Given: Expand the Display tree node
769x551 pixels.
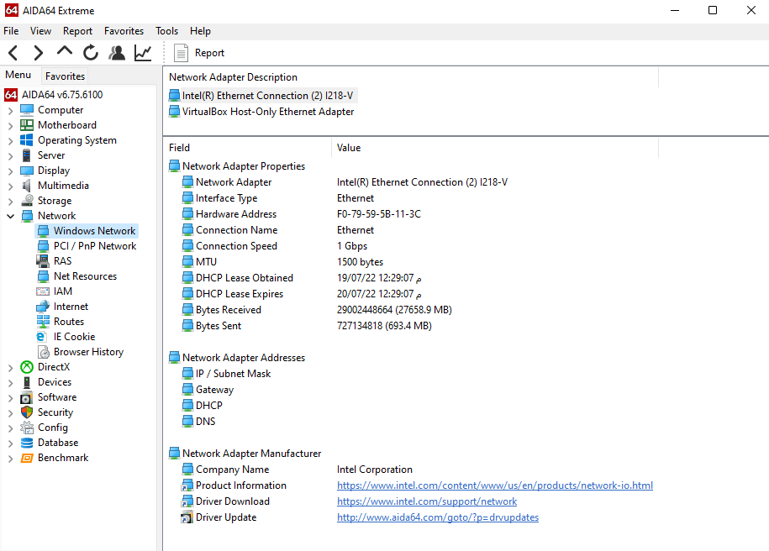Looking at the screenshot, I should 10,171.
